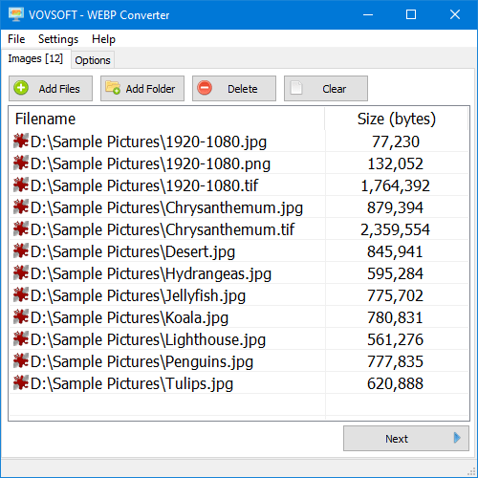This screenshot has height=478, width=478.
Task: Click the green plus Add Files icon
Action: [21, 88]
